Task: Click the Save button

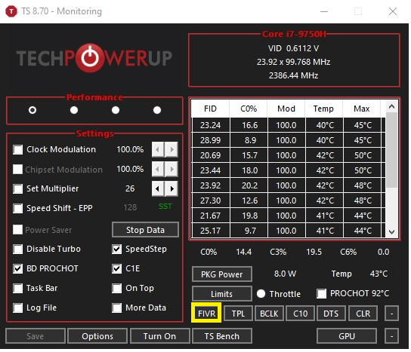Action: (x=35, y=335)
